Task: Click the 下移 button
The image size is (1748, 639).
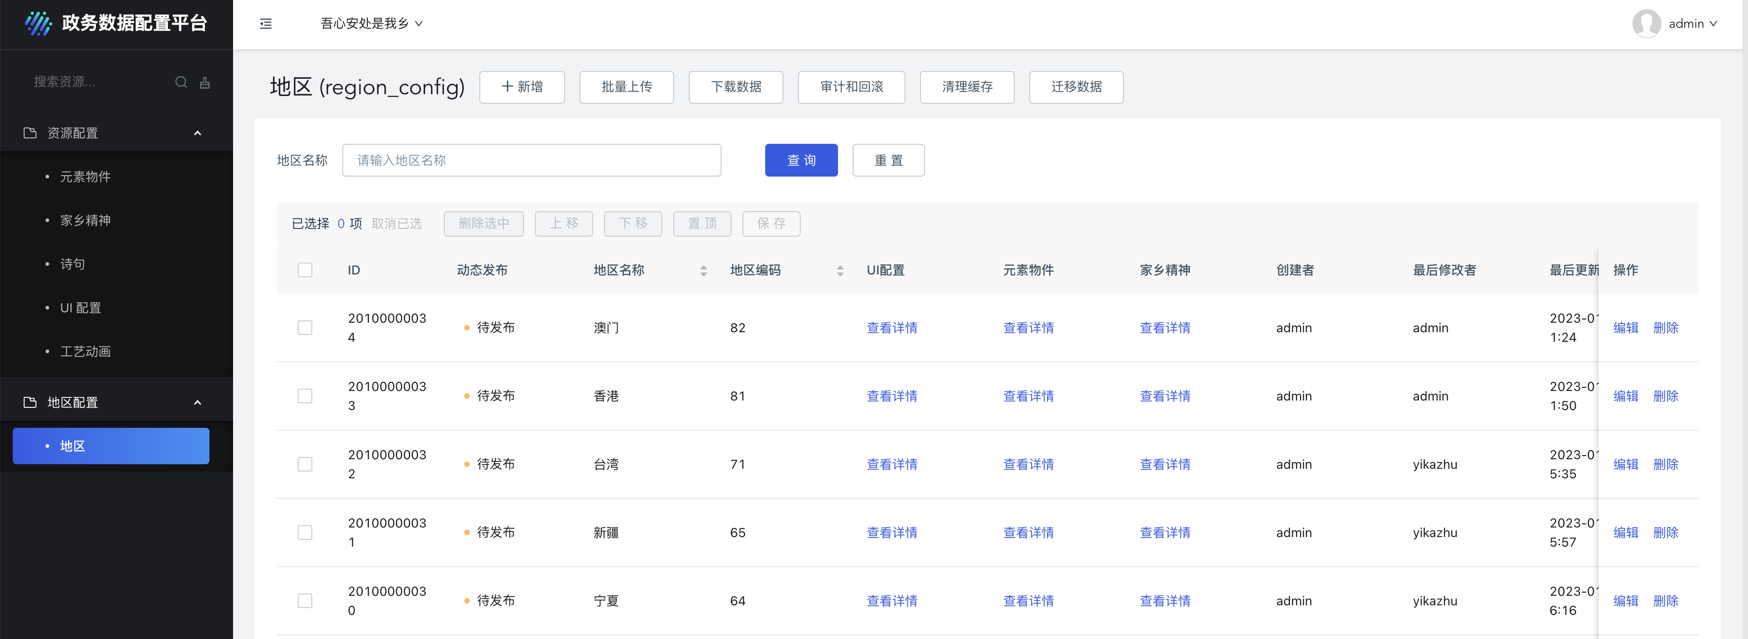Action: (x=633, y=224)
